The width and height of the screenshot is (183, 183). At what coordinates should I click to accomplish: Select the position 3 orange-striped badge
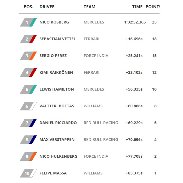pyautogui.click(x=28, y=56)
